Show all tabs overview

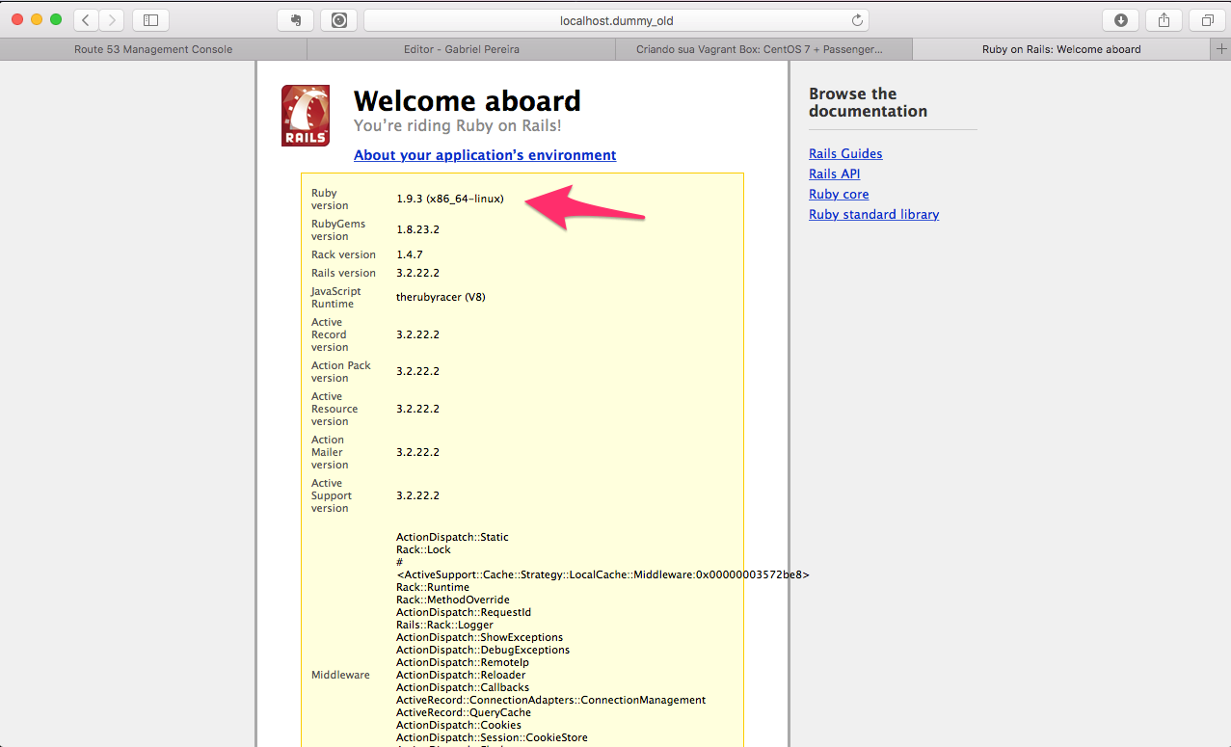(1207, 19)
